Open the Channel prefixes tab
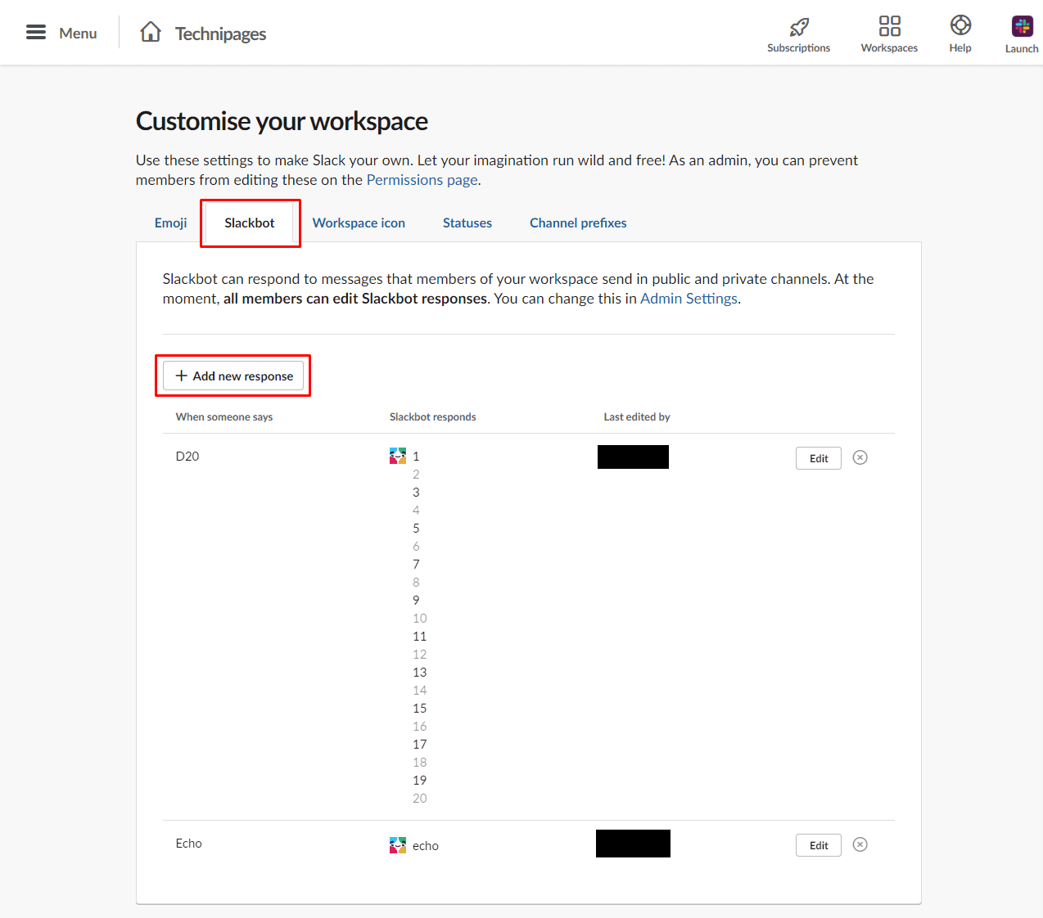 [578, 223]
